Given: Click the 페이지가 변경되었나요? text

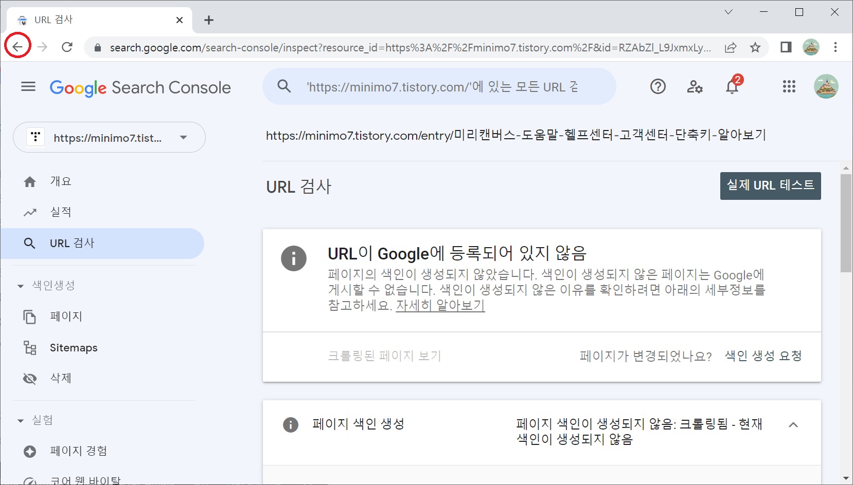Looking at the screenshot, I should click(646, 356).
